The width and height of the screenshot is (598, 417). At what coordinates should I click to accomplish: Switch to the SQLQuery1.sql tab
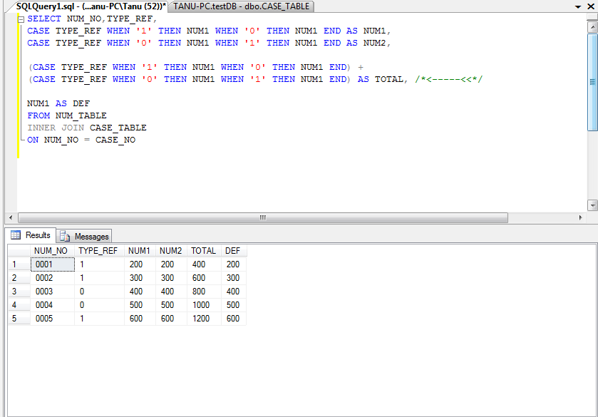[91, 6]
